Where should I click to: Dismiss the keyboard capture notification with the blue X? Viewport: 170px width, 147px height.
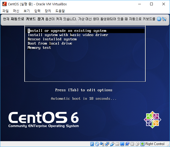pyautogui.click(x=159, y=19)
